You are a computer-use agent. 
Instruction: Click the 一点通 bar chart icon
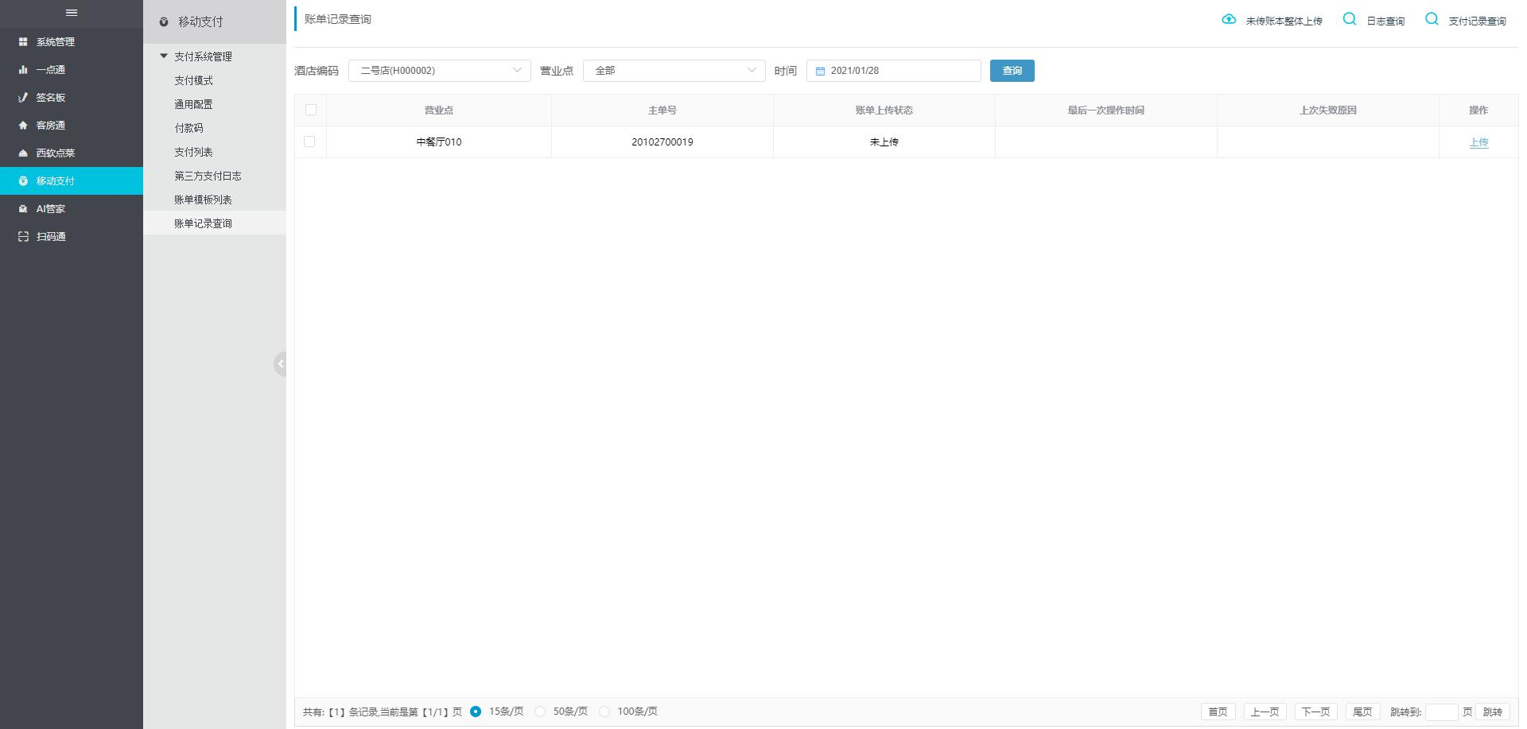[23, 70]
